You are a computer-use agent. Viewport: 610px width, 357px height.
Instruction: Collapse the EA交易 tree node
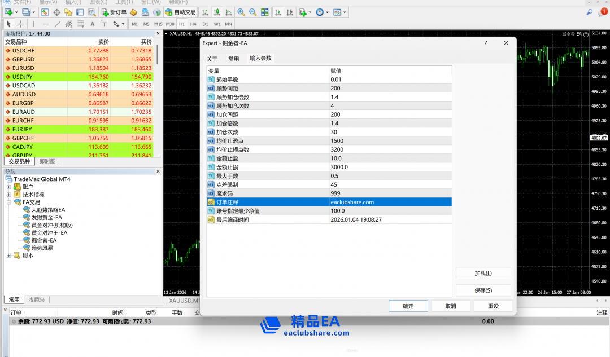coord(9,202)
